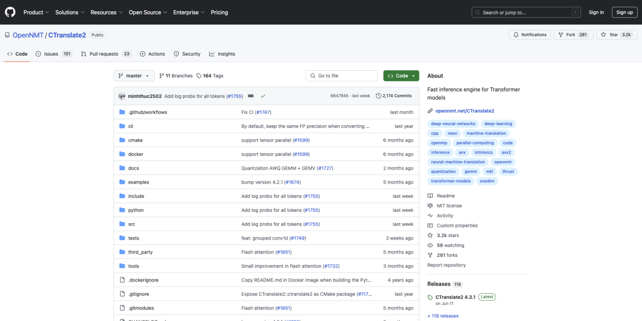Click the folder icon for docs
This screenshot has height=321, width=642.
coord(122,168)
